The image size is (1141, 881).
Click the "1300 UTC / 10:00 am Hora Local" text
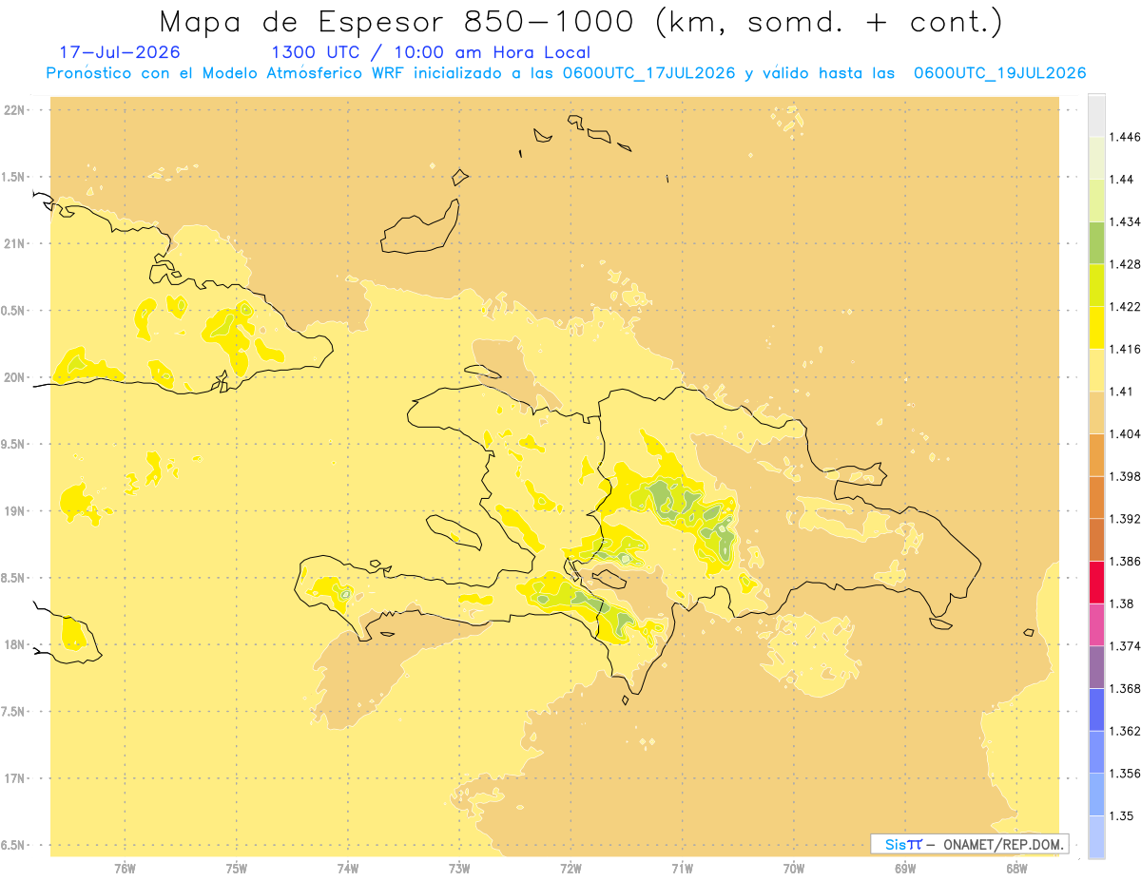click(x=431, y=52)
